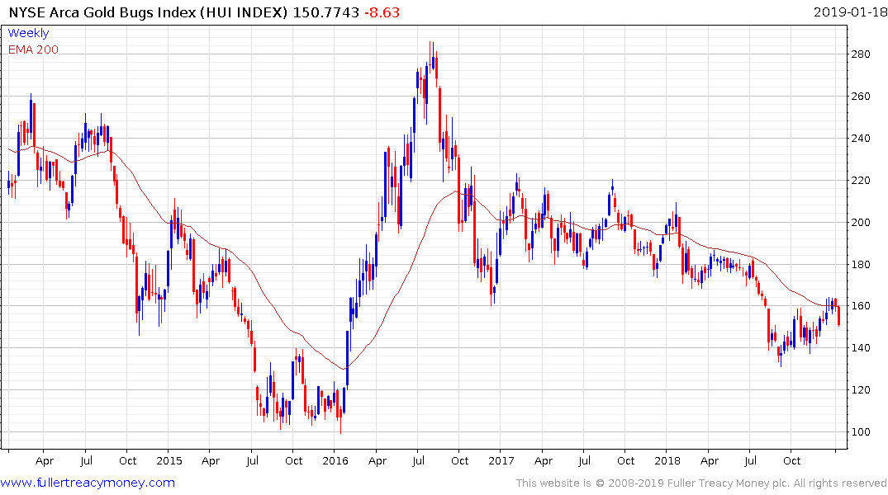Click the red change value -8.63

(382, 12)
